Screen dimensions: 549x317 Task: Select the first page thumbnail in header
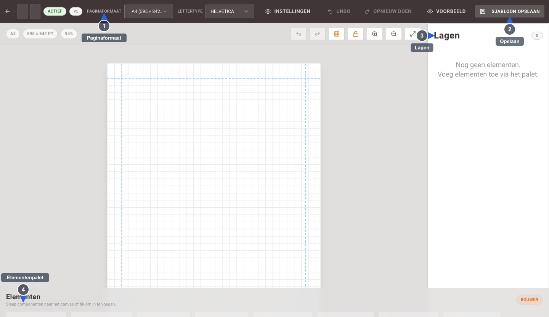coord(22,11)
